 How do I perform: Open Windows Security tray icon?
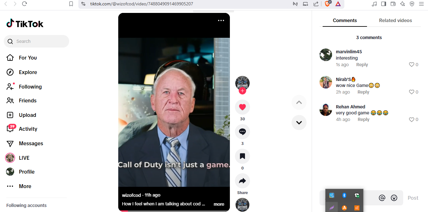coord(357,195)
